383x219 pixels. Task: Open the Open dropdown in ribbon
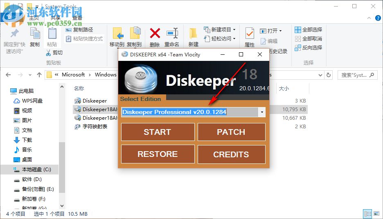click(271, 31)
